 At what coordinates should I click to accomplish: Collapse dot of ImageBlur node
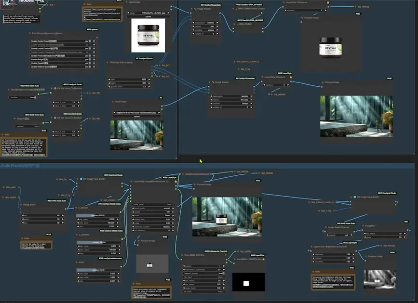[363, 226]
